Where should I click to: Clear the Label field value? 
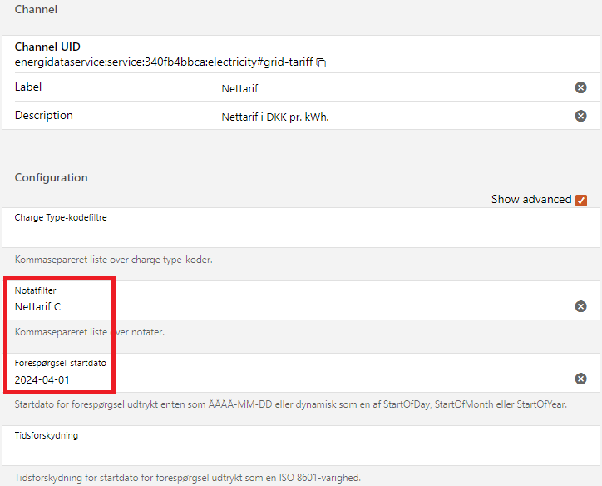(x=580, y=87)
